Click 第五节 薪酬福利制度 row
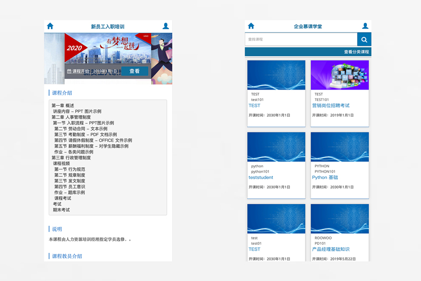The image size is (421, 281). coord(91,146)
